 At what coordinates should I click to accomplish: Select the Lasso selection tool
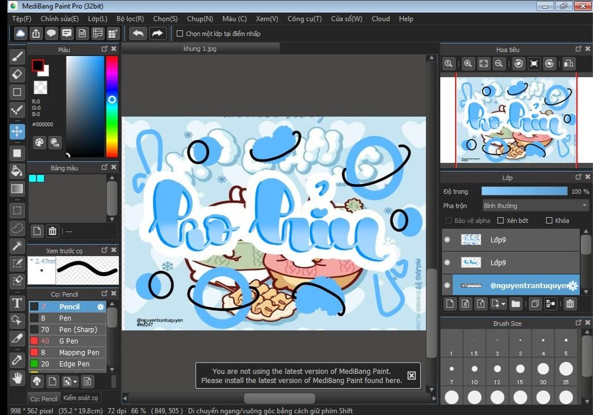[17, 228]
